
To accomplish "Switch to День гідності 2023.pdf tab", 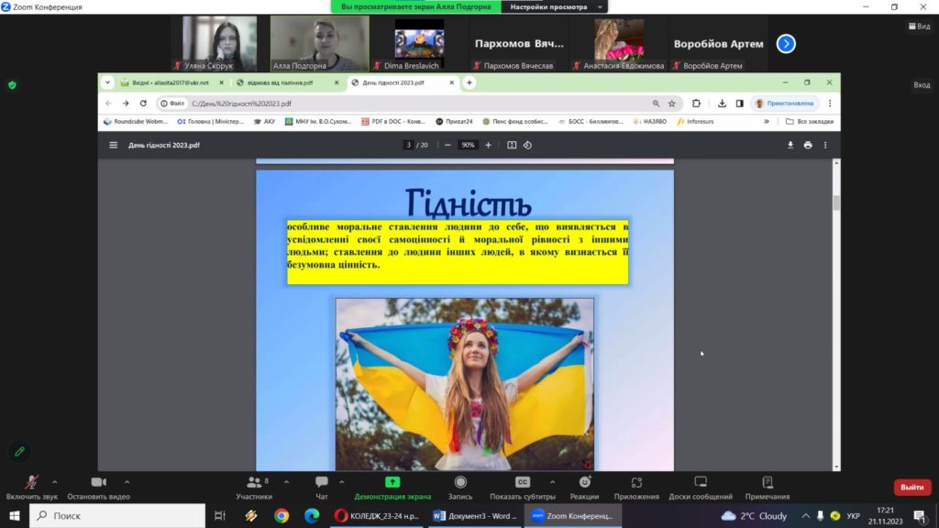I will (x=403, y=82).
